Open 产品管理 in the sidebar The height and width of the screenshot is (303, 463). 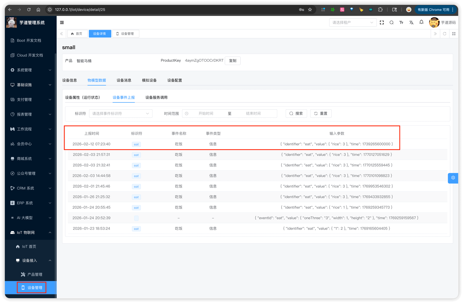point(35,274)
